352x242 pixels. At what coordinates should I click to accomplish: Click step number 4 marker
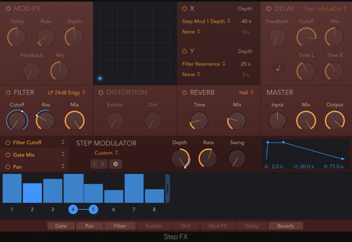pos(73,209)
